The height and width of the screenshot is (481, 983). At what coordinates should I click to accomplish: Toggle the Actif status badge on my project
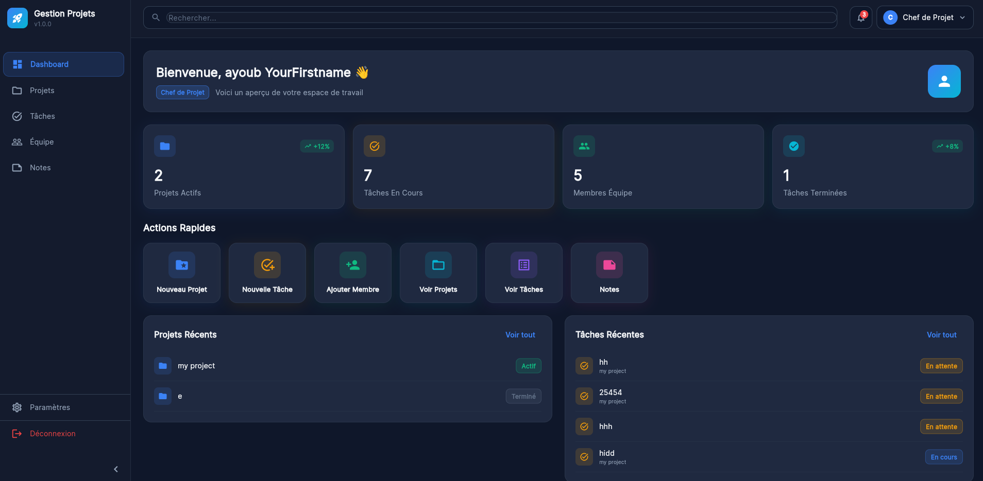tap(528, 366)
